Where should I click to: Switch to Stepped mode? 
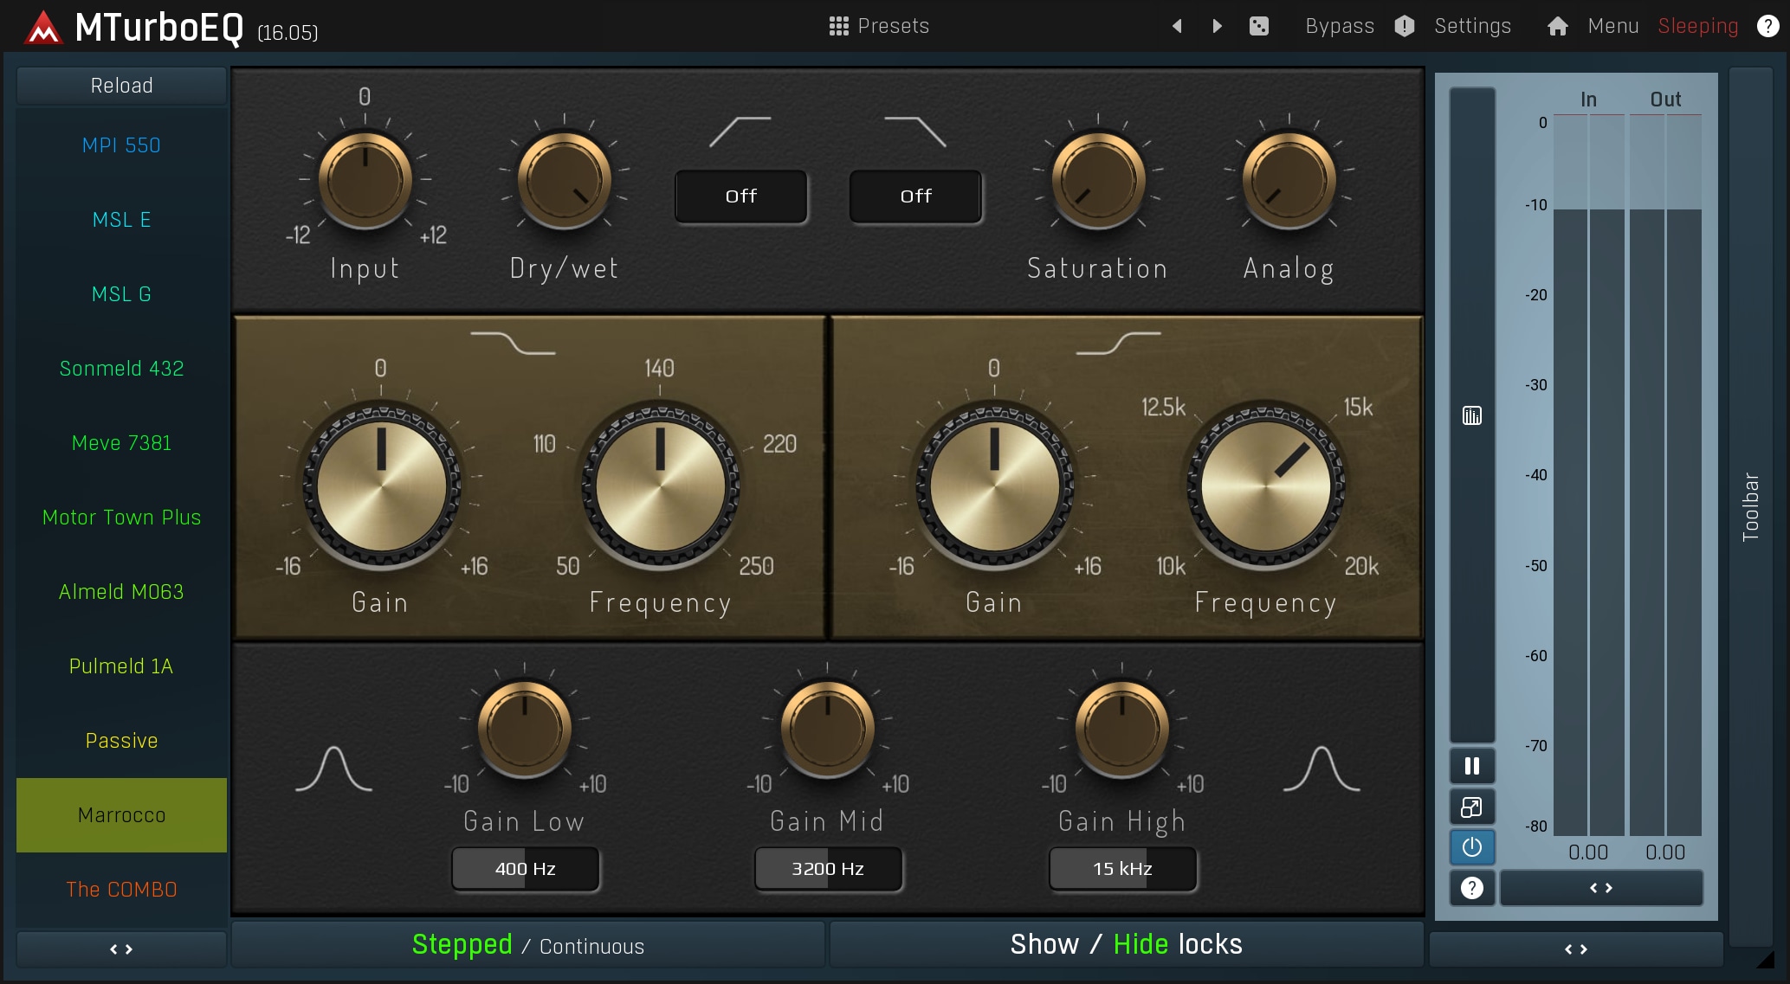pos(462,944)
